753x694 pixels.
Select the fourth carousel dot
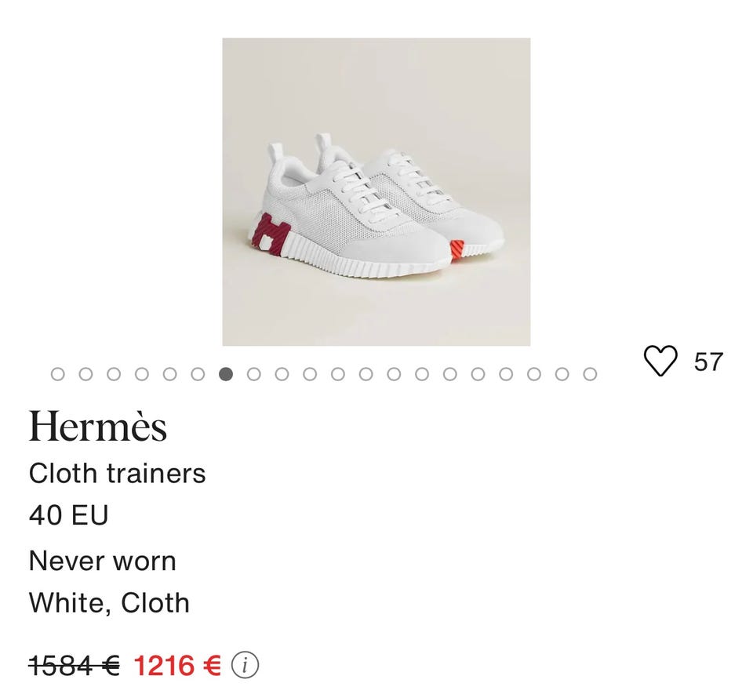pyautogui.click(x=141, y=374)
